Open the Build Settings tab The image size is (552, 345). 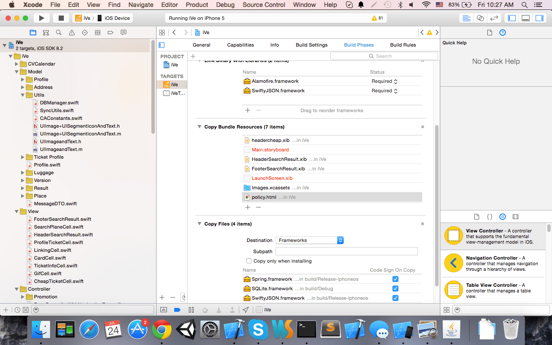[311, 45]
